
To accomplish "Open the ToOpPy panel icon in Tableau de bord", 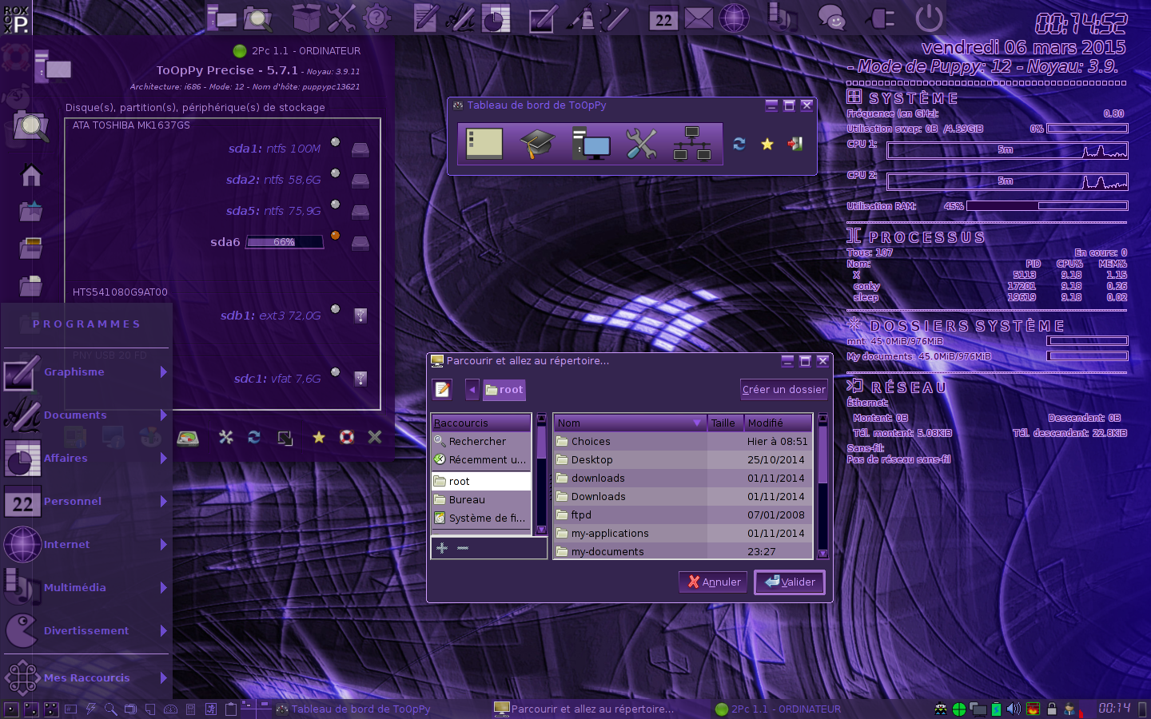I will click(484, 144).
